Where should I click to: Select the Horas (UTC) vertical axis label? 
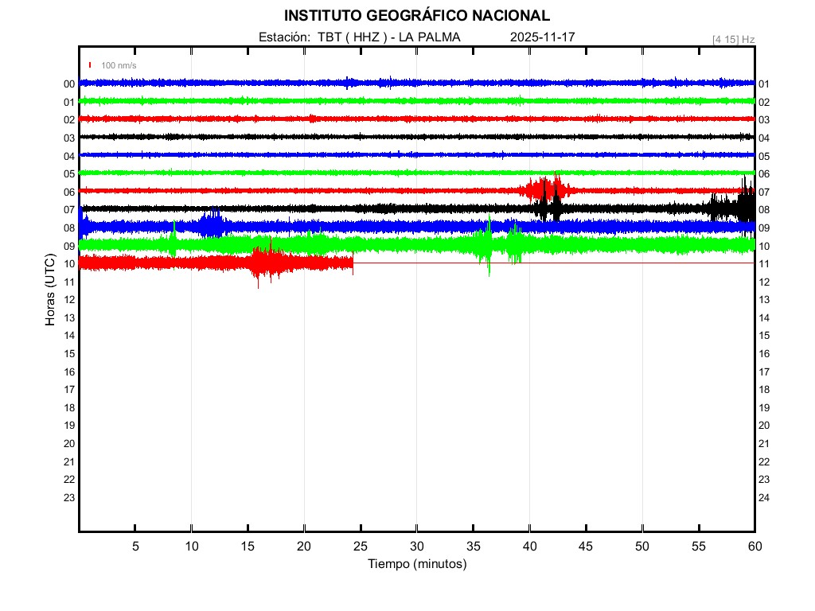click(x=51, y=290)
